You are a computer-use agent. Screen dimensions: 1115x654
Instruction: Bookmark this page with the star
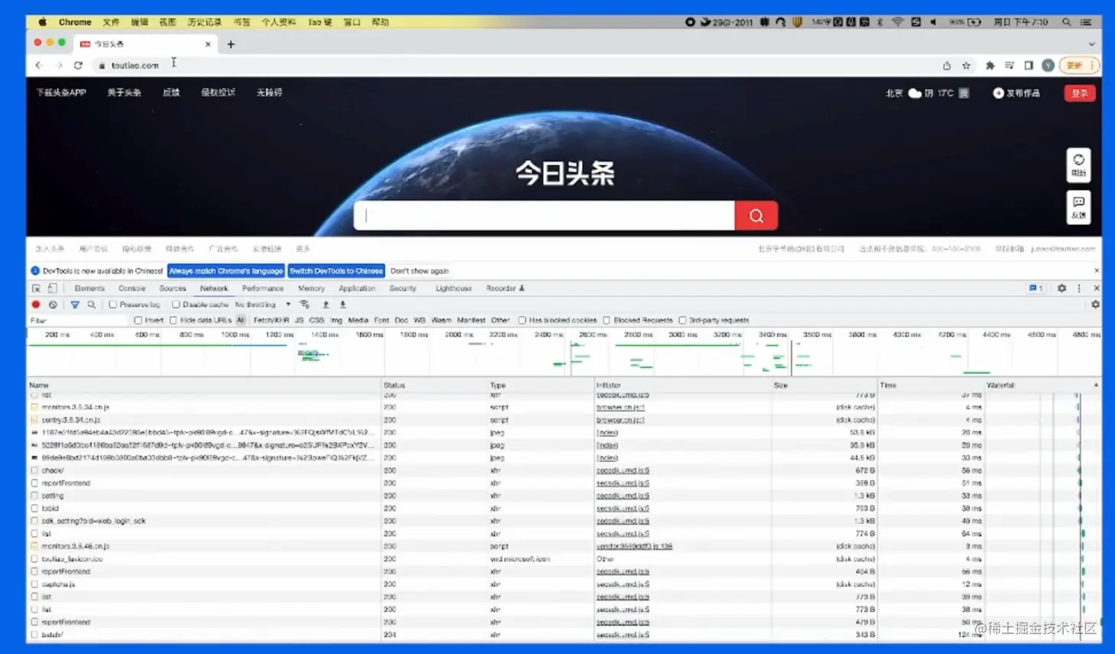point(966,66)
